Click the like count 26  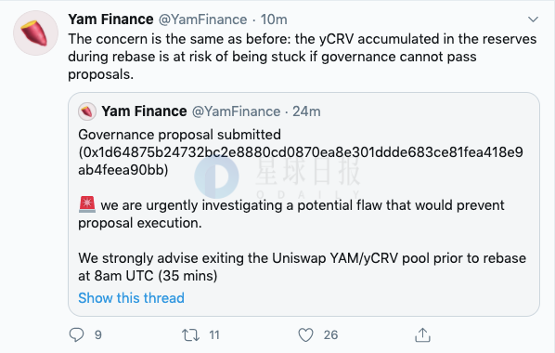(x=330, y=335)
